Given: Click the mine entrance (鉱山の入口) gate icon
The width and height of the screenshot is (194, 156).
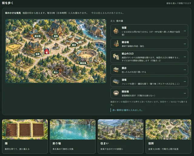Looking at the screenshot, I should coord(116,57).
